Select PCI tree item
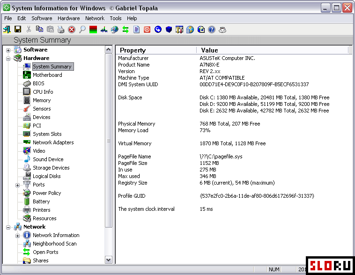 37,126
